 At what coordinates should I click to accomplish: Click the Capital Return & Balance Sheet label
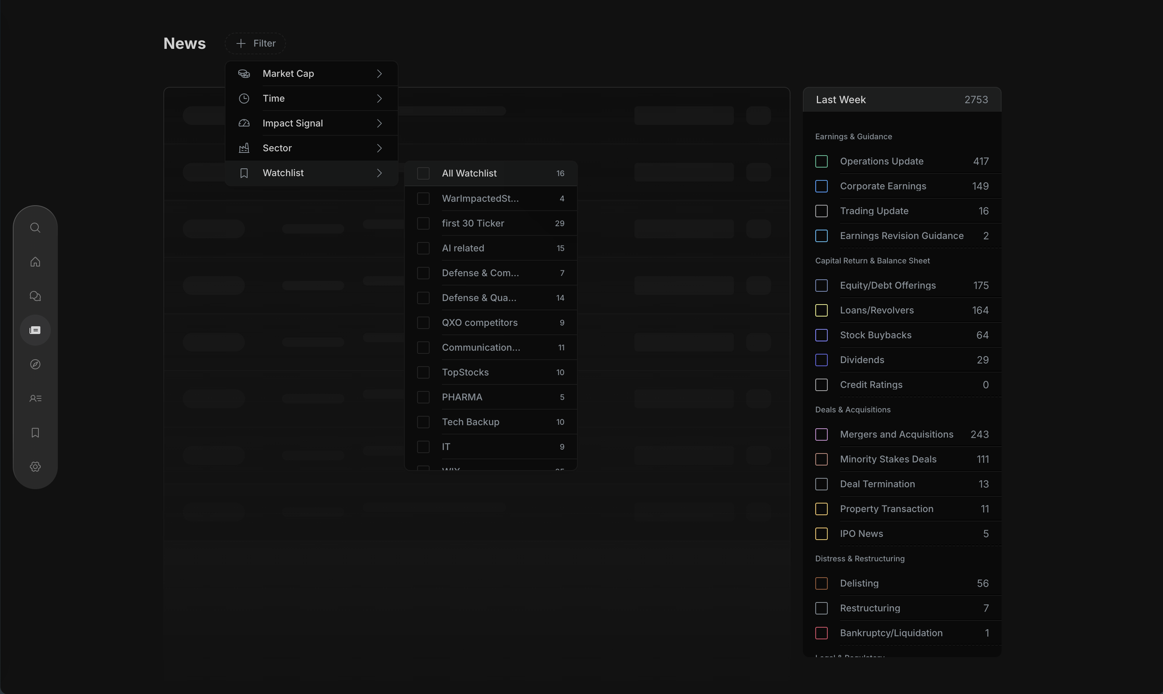pos(872,261)
